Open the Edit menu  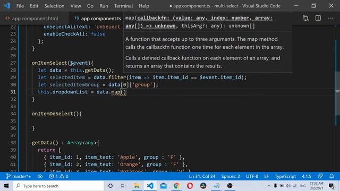point(34,6)
